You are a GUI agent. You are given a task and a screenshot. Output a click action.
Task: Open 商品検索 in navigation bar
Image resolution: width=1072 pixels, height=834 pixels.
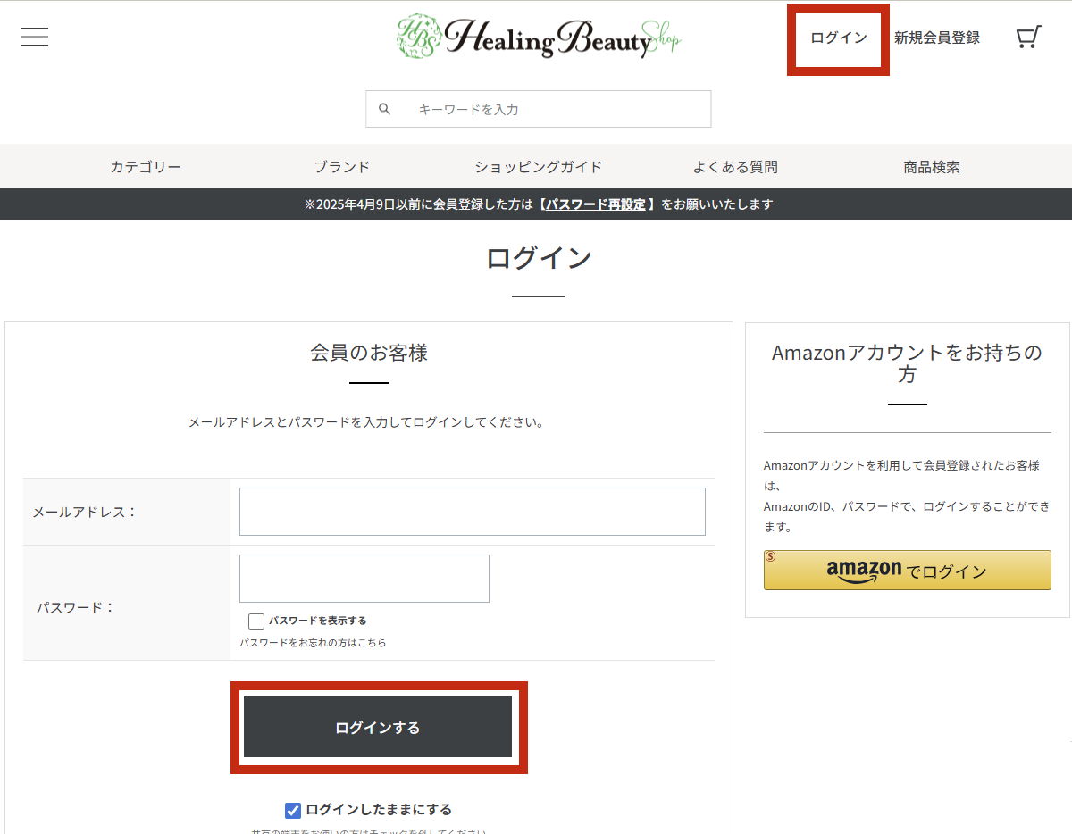click(932, 167)
